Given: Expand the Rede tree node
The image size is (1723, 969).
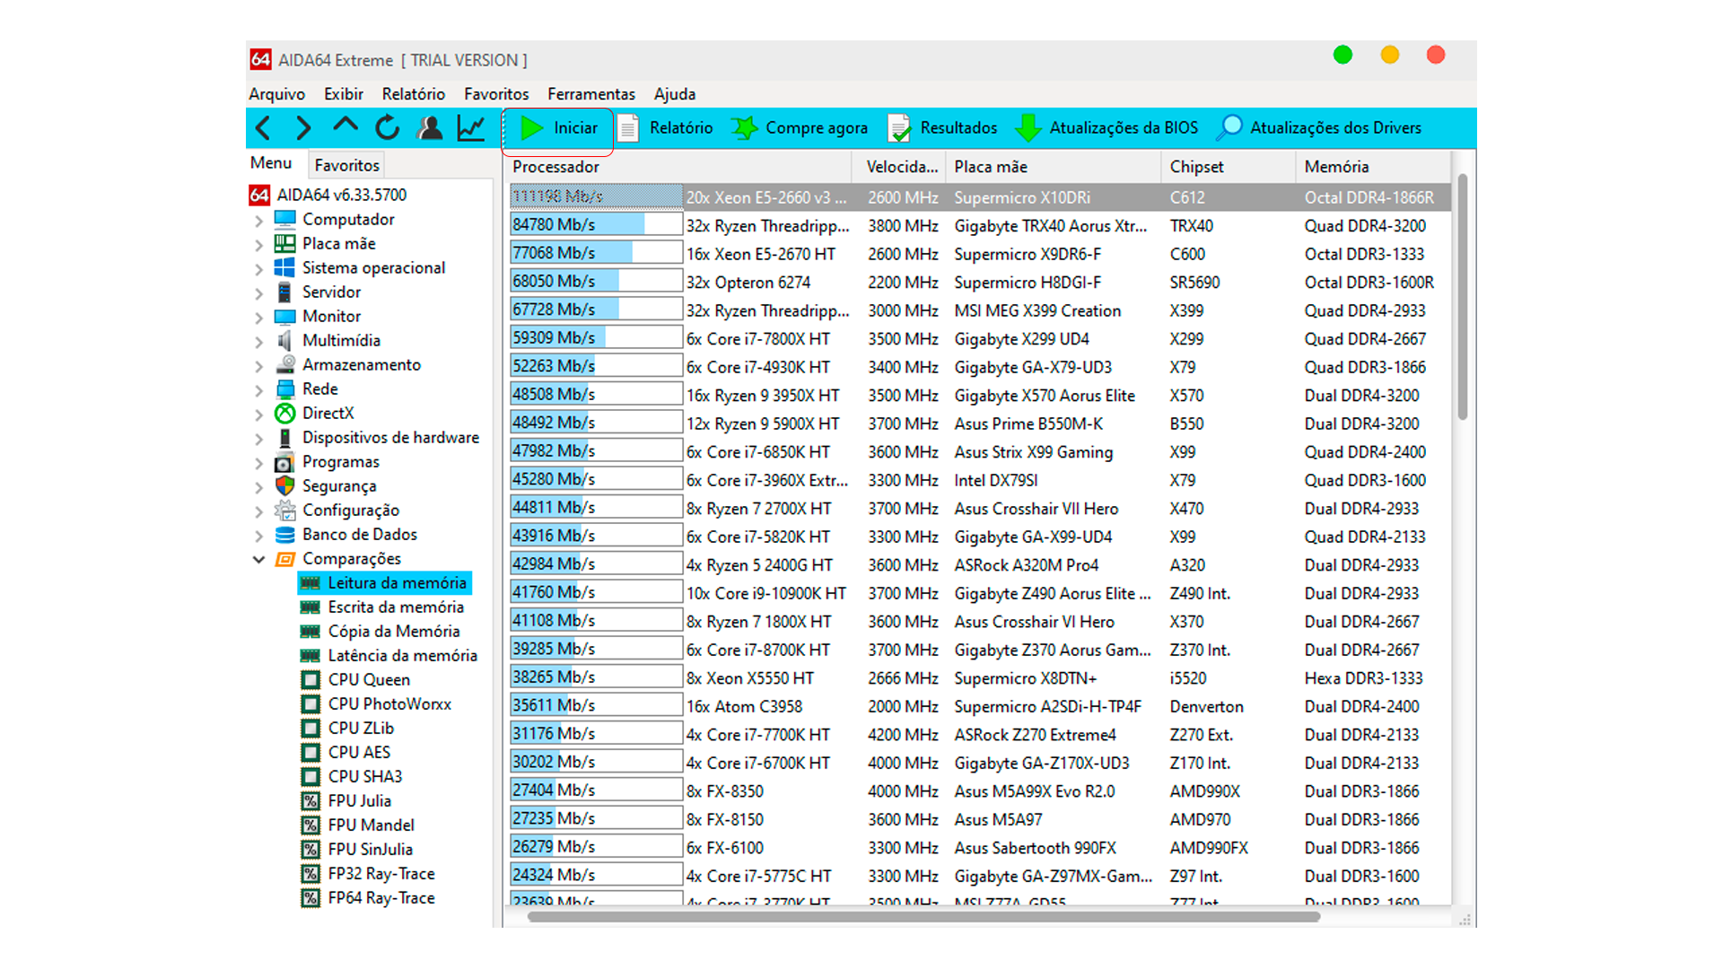Looking at the screenshot, I should [x=258, y=390].
